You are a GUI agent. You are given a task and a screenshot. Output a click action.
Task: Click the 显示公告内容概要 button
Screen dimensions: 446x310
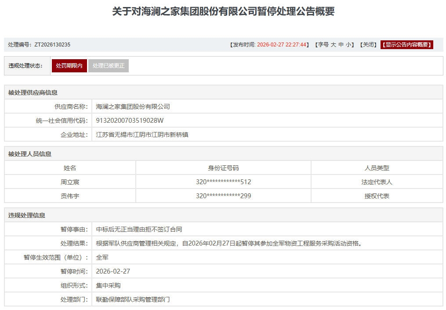coord(407,45)
